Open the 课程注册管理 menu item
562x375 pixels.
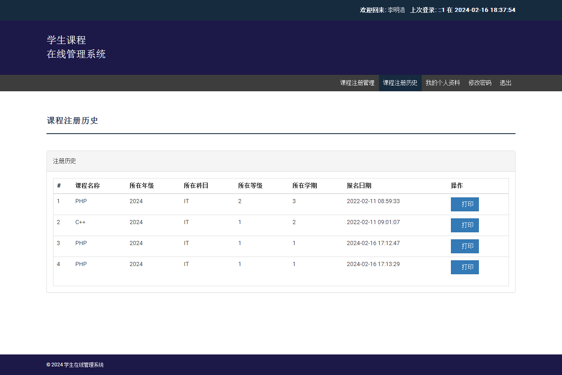[357, 83]
